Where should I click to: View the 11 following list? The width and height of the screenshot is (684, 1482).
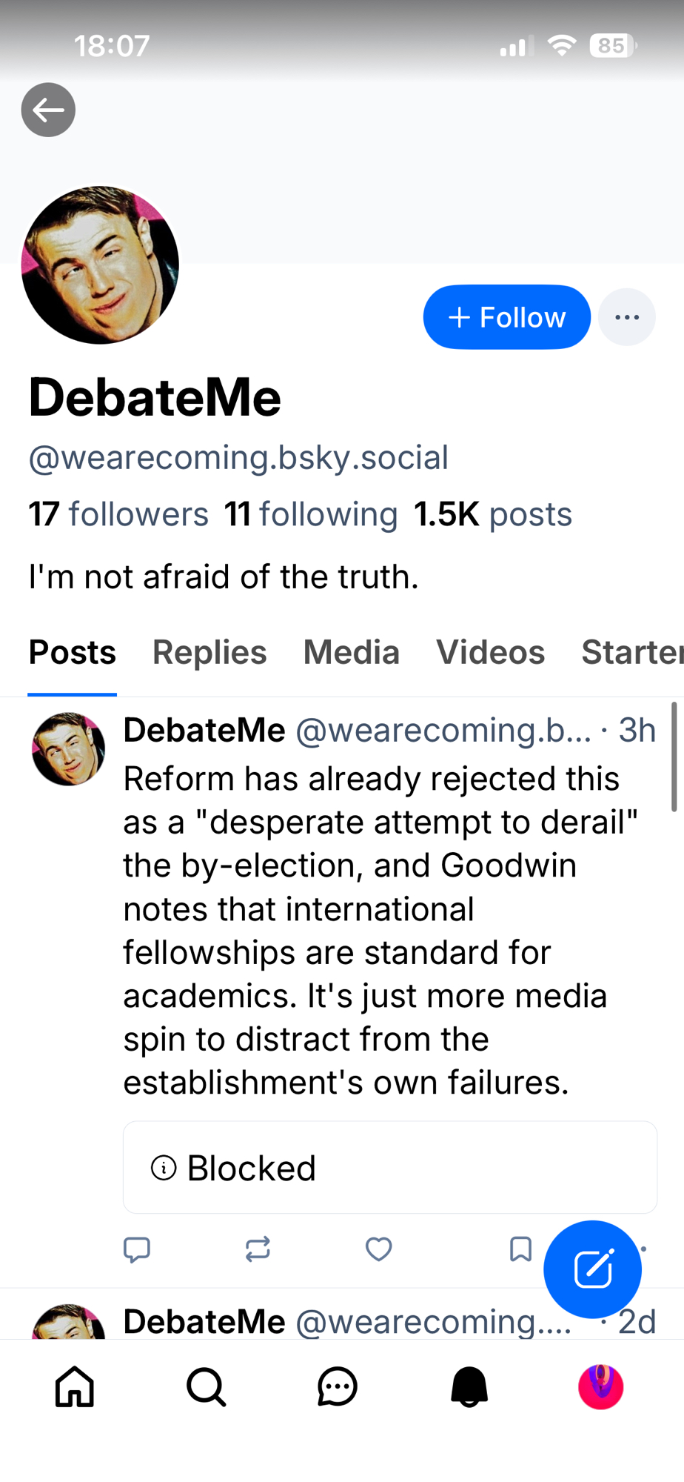pos(311,514)
